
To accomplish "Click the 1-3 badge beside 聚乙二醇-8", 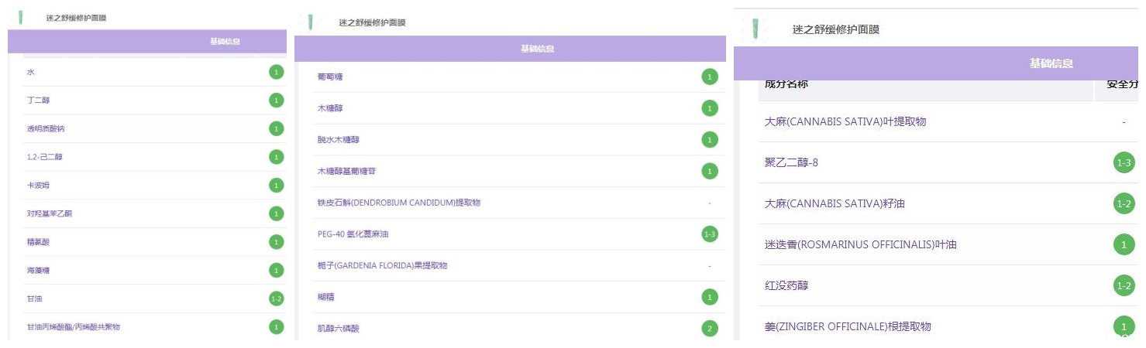I will pos(1124,162).
